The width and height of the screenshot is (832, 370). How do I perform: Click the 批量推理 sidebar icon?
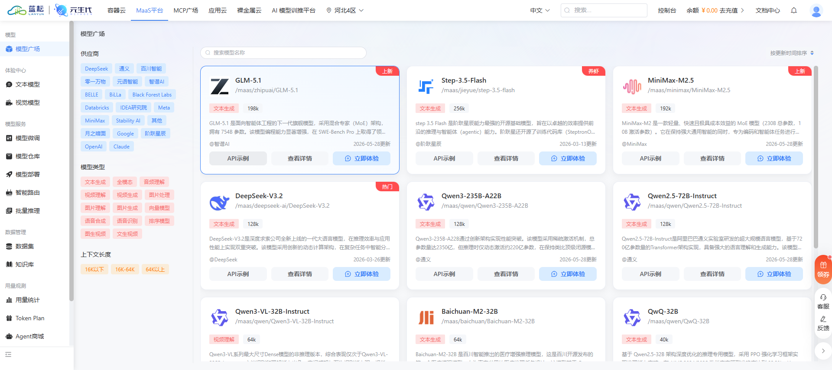pyautogui.click(x=9, y=211)
